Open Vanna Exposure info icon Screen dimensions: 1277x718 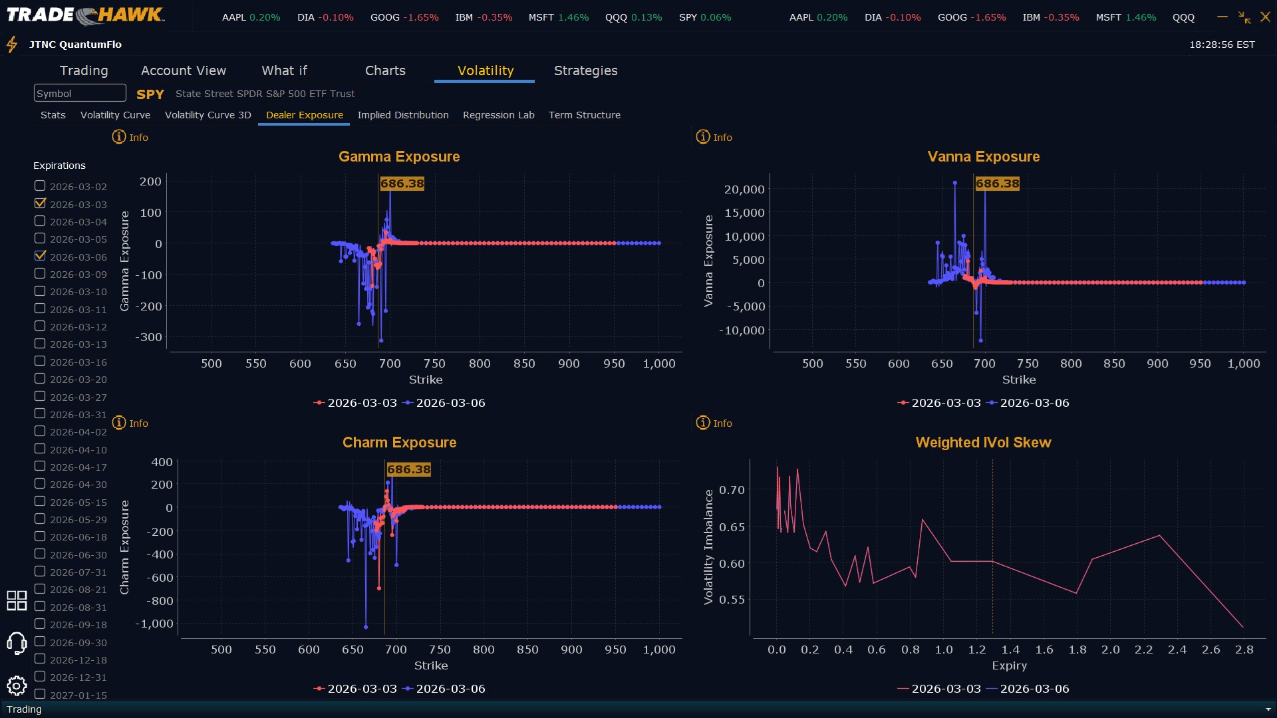coord(703,137)
